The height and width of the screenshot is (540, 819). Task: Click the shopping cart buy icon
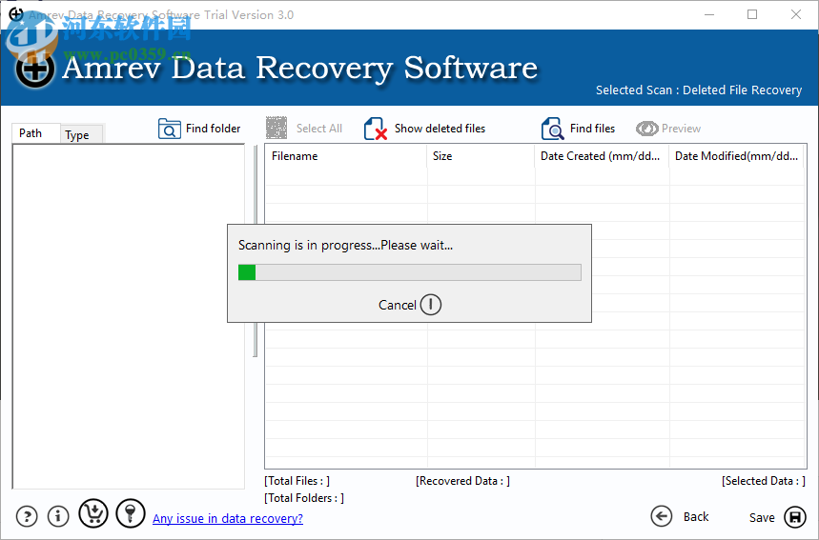[93, 513]
